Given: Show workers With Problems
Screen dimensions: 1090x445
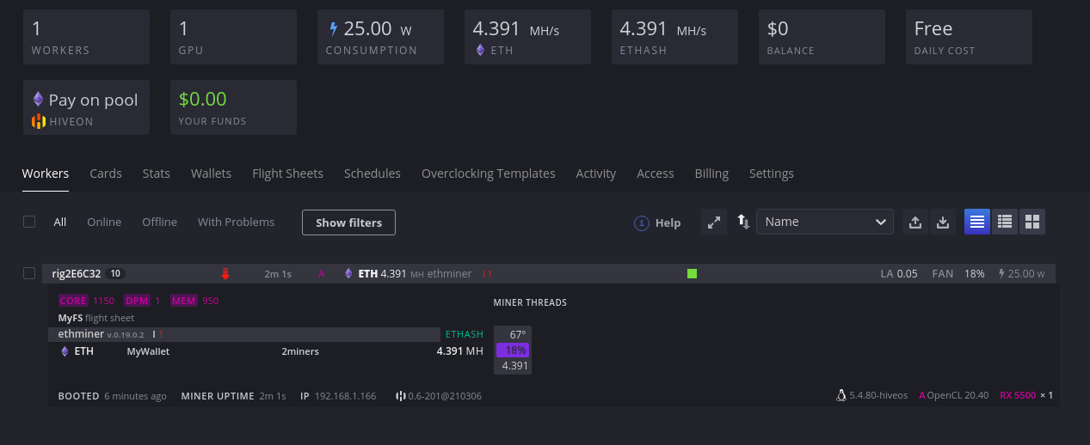Looking at the screenshot, I should (236, 222).
